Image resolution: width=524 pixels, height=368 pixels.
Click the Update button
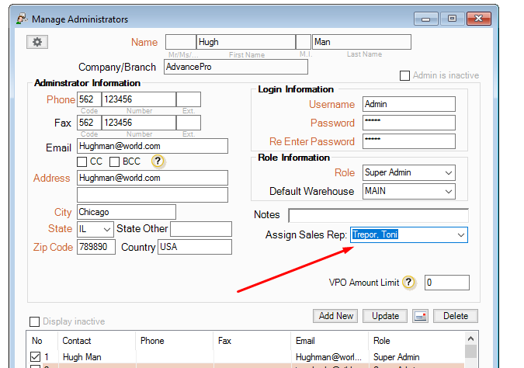tap(385, 316)
